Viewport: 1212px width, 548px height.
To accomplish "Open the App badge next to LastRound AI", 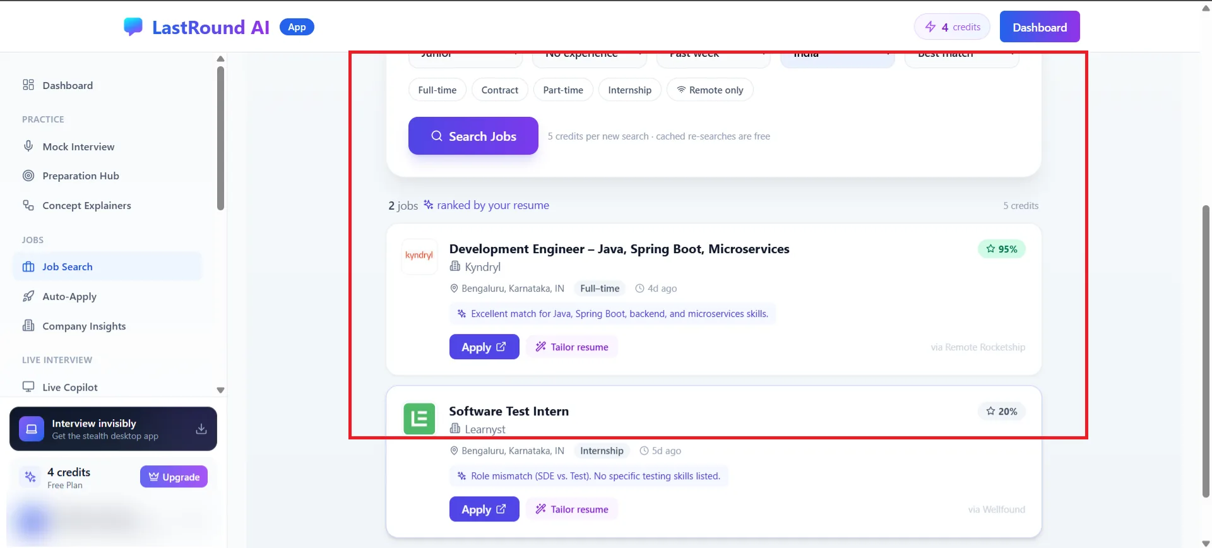I will pyautogui.click(x=297, y=27).
